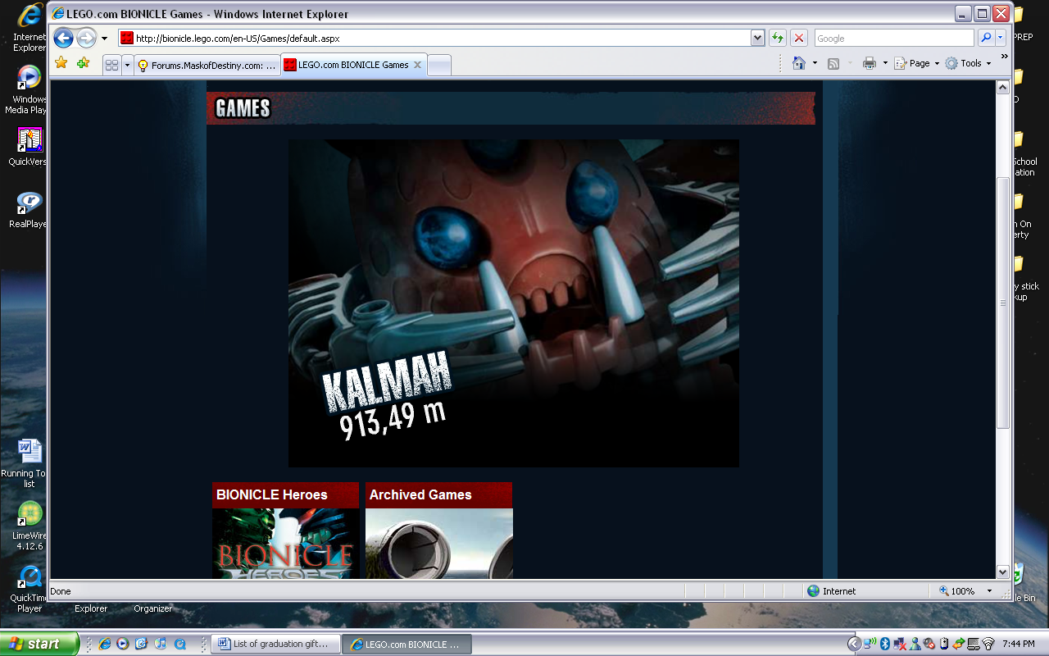
Task: Select the Internet Explorer desktop shortcut
Action: pos(30,28)
